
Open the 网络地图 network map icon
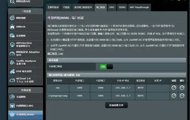coord(12,18)
